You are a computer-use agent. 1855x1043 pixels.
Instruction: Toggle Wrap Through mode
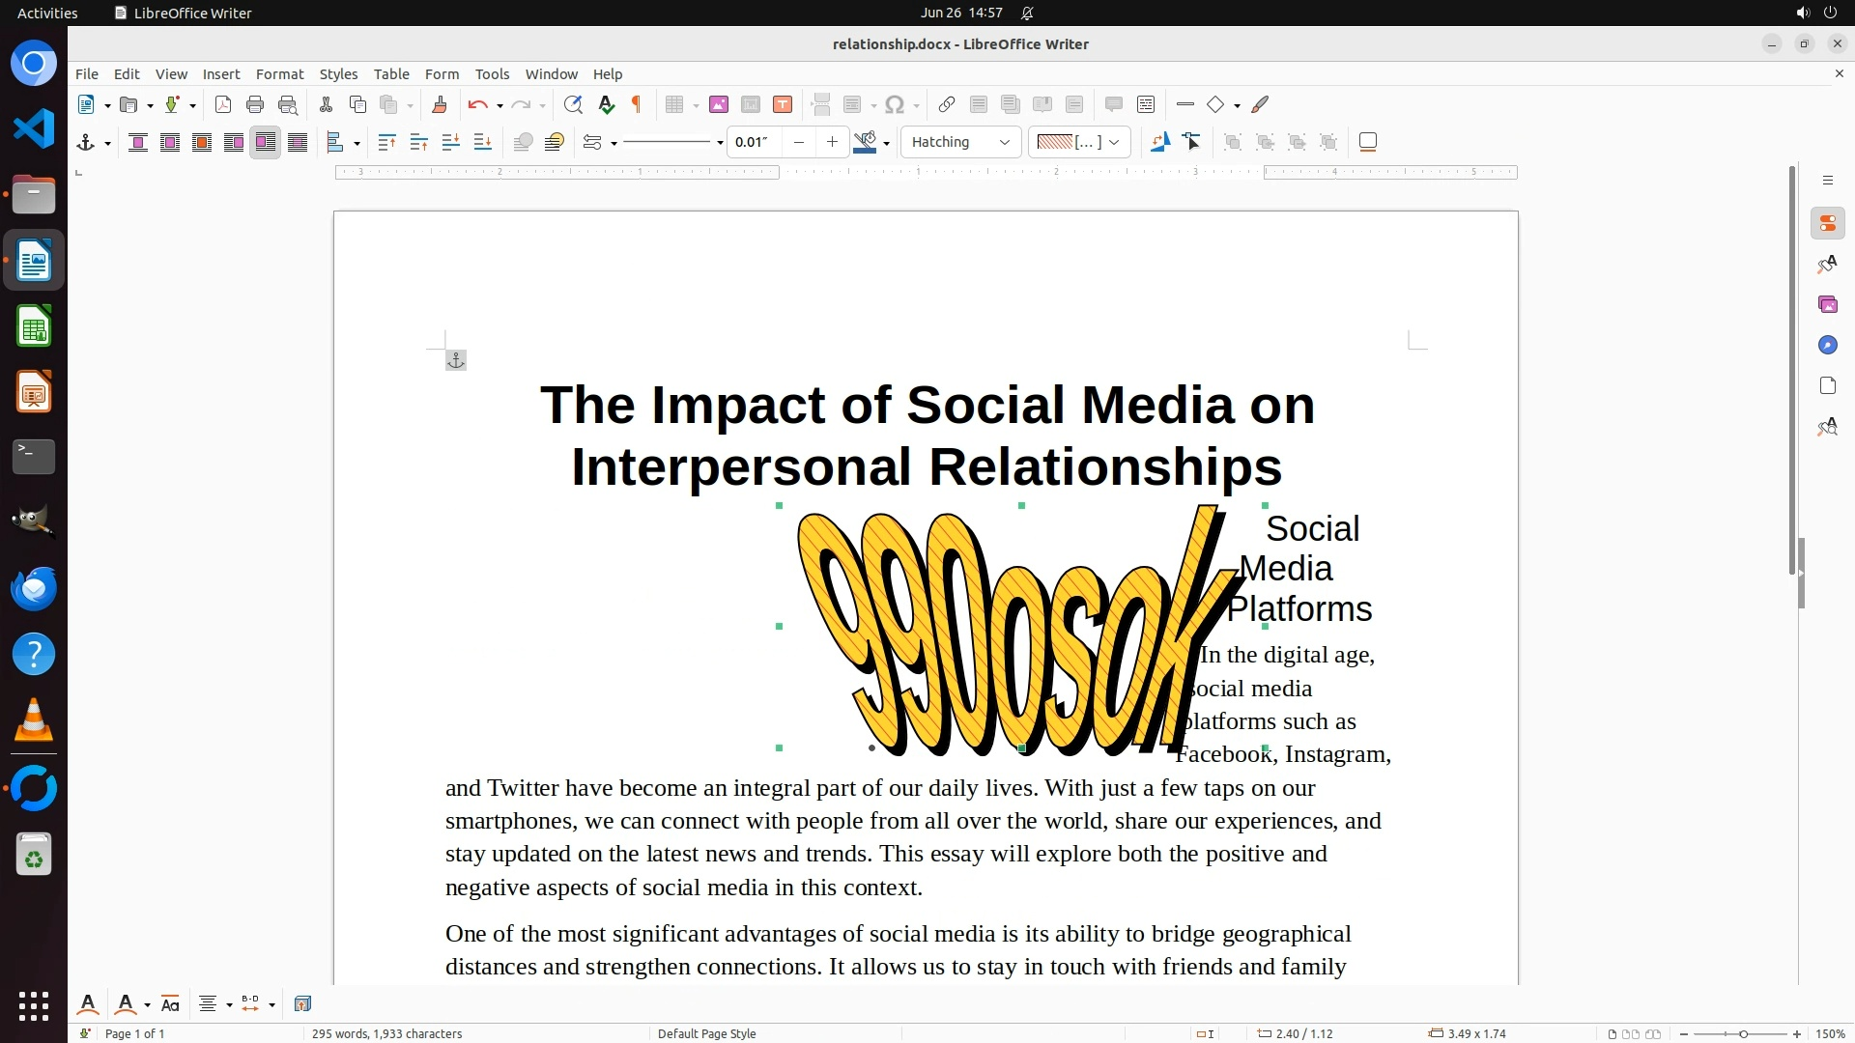pyautogui.click(x=298, y=142)
